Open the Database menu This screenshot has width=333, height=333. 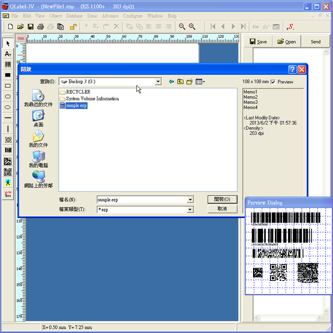point(74,16)
